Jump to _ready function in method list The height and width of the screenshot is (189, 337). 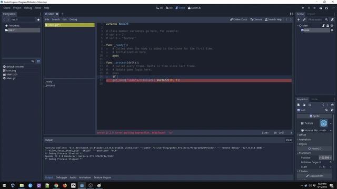(49, 82)
